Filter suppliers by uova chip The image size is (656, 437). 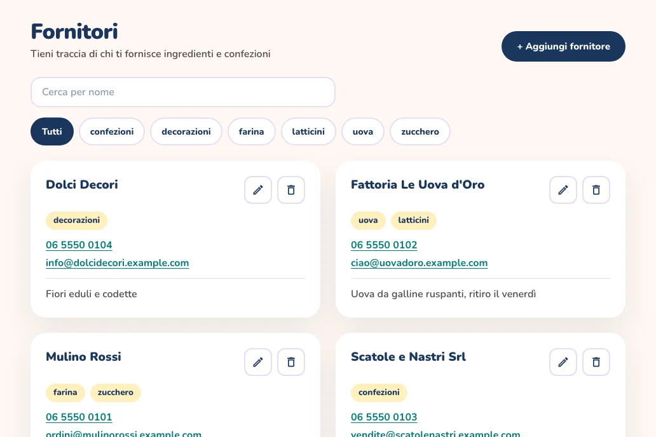363,131
